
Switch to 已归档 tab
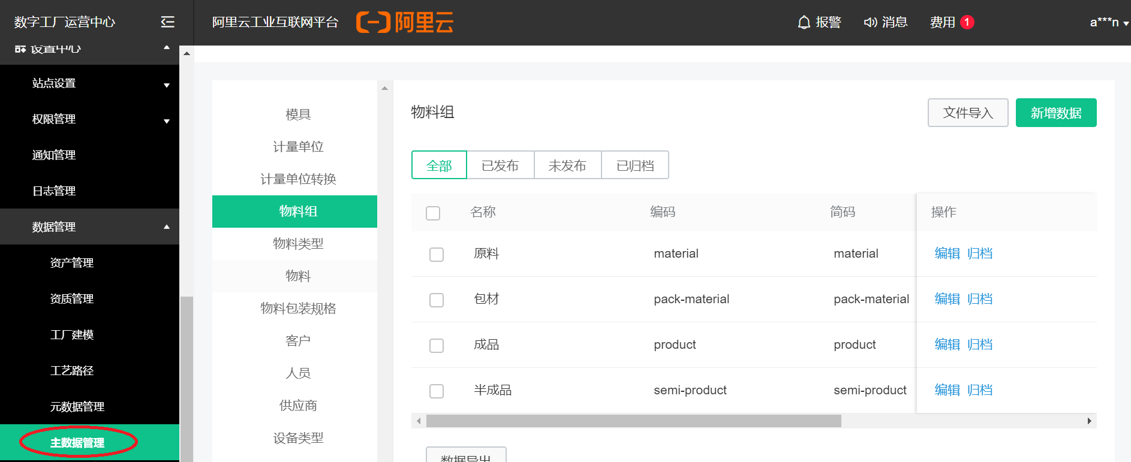point(635,165)
